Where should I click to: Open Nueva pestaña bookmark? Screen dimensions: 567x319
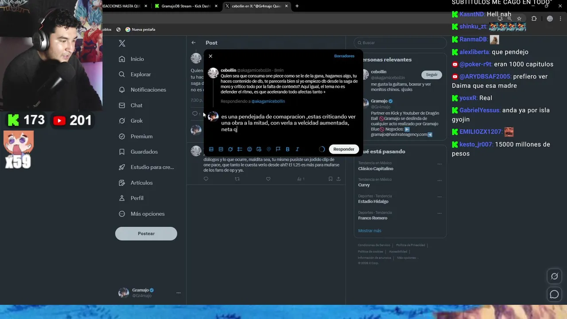[140, 29]
